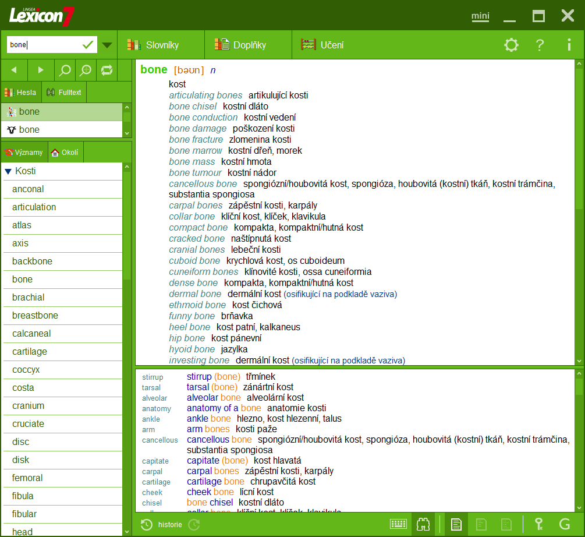Screen dimensions: 585x537
Task: Click the swap direction arrows icon
Action: tap(107, 70)
